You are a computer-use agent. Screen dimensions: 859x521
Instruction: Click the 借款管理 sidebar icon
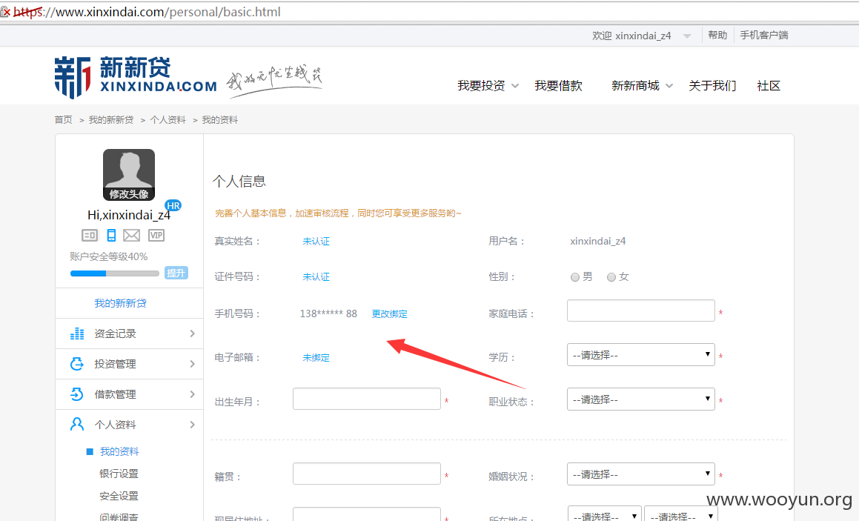point(77,394)
